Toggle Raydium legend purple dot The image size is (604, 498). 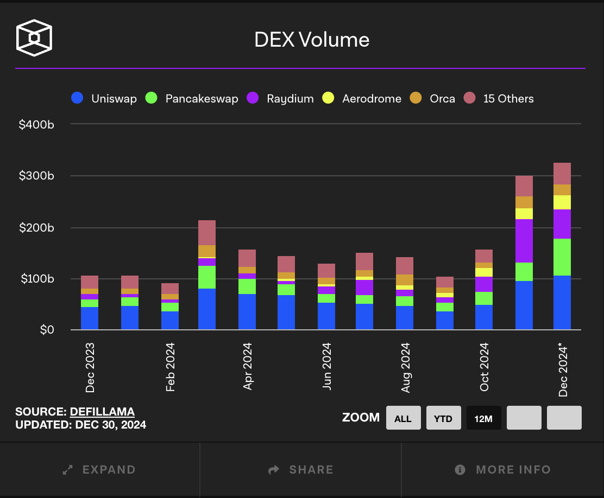click(x=253, y=98)
